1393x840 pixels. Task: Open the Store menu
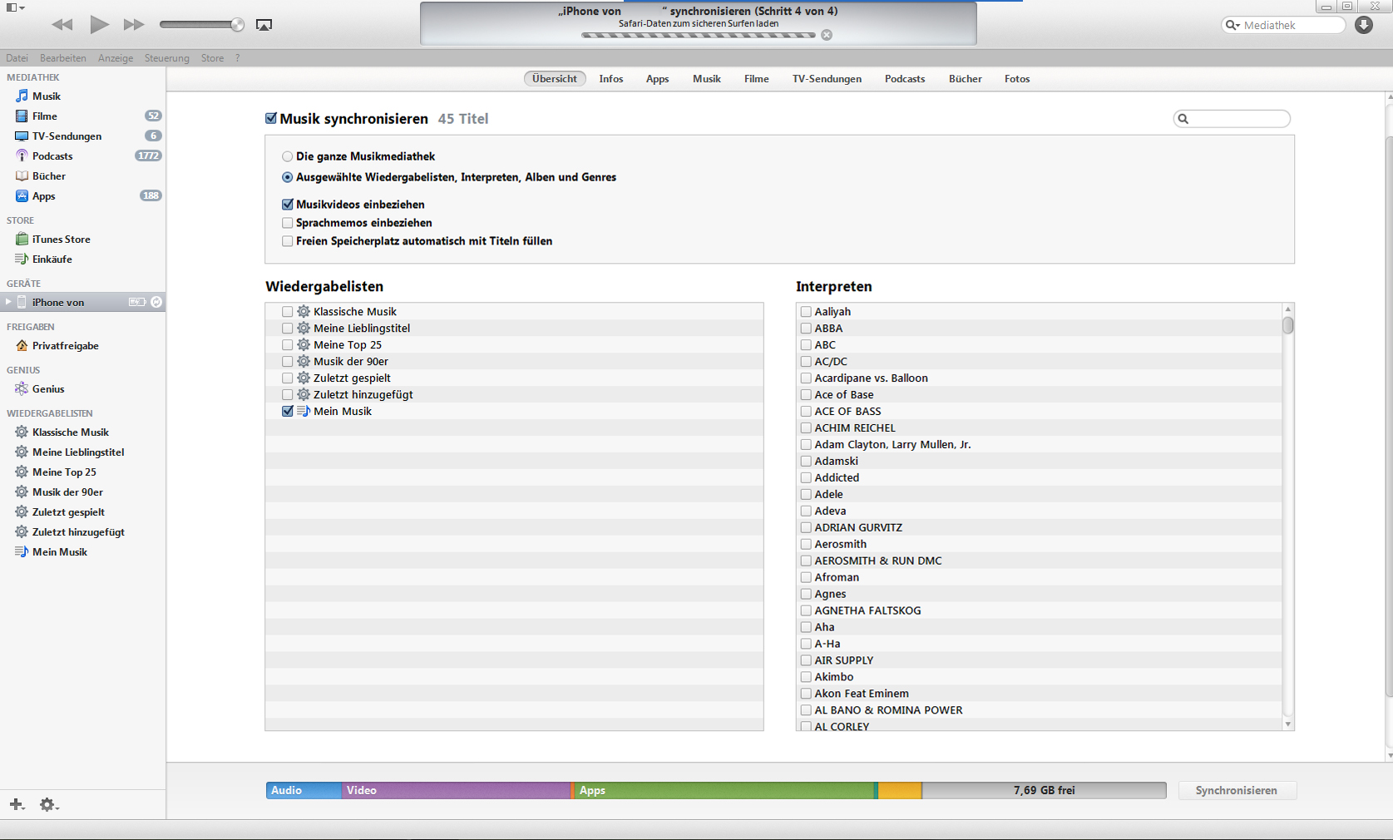[212, 58]
